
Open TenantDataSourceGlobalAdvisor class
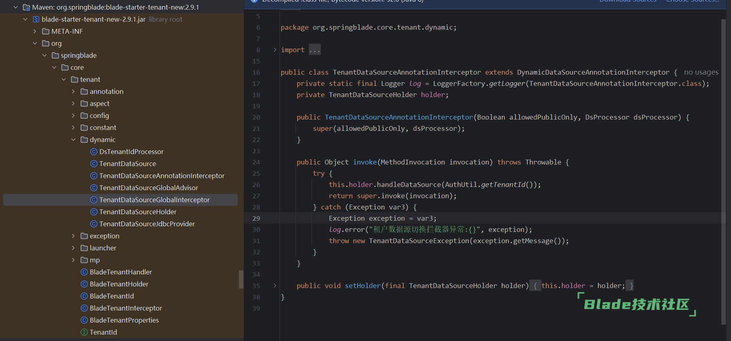149,188
